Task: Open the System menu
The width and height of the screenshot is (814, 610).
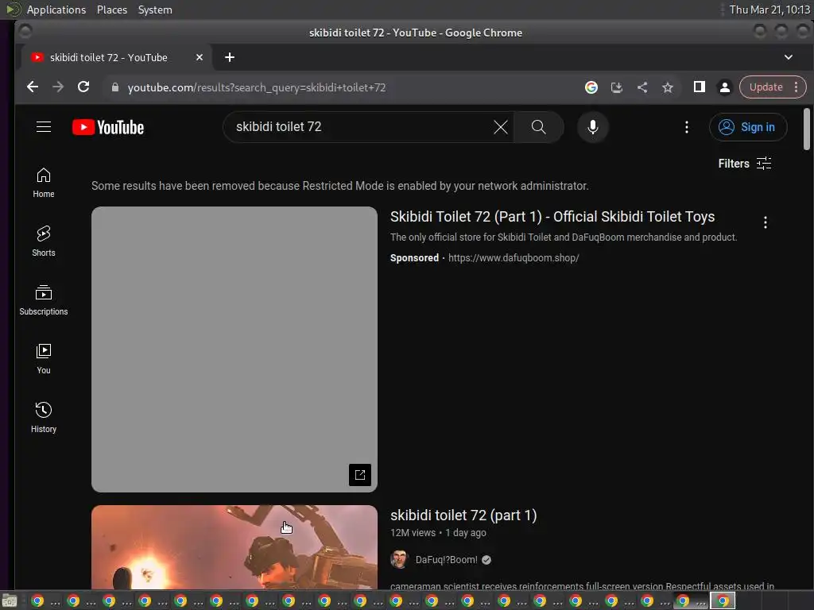Action: click(155, 10)
